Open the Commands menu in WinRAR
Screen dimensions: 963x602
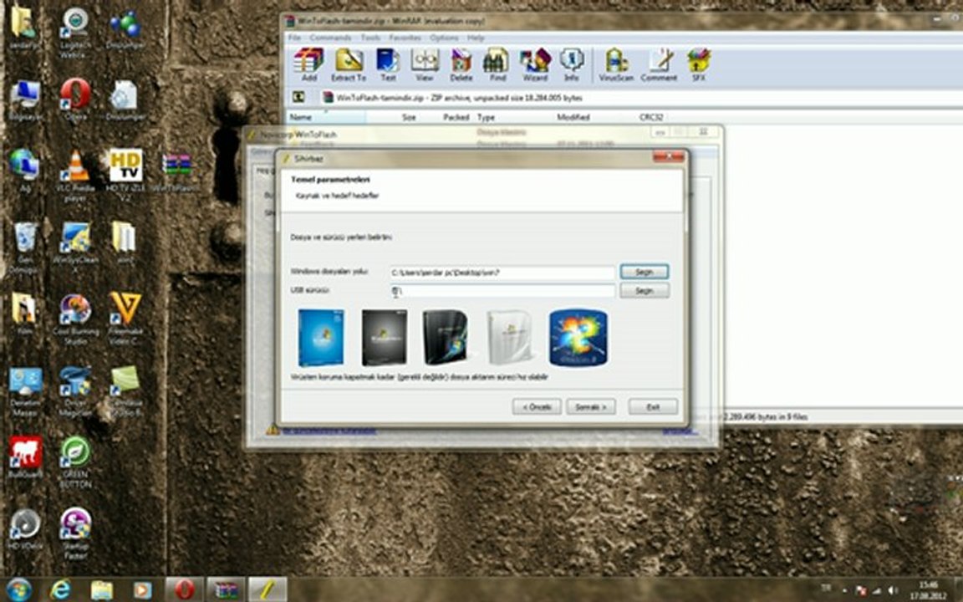(x=330, y=38)
